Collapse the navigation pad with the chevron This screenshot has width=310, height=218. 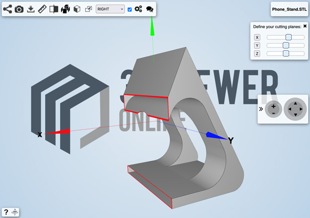point(261,108)
